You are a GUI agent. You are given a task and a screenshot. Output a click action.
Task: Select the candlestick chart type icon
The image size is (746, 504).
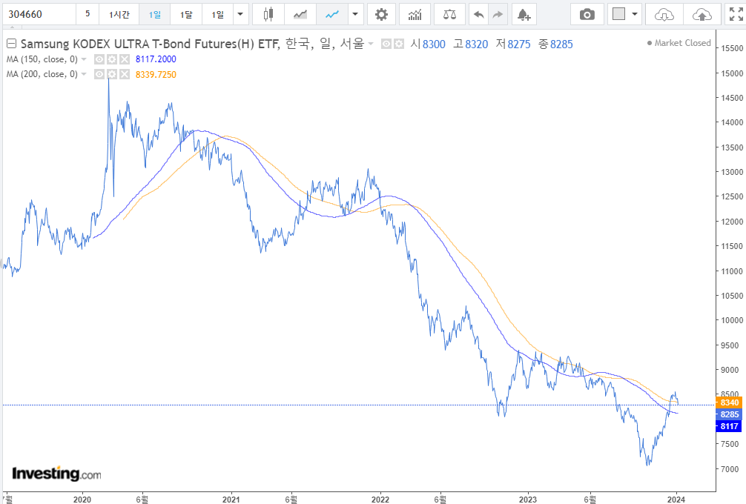[268, 14]
